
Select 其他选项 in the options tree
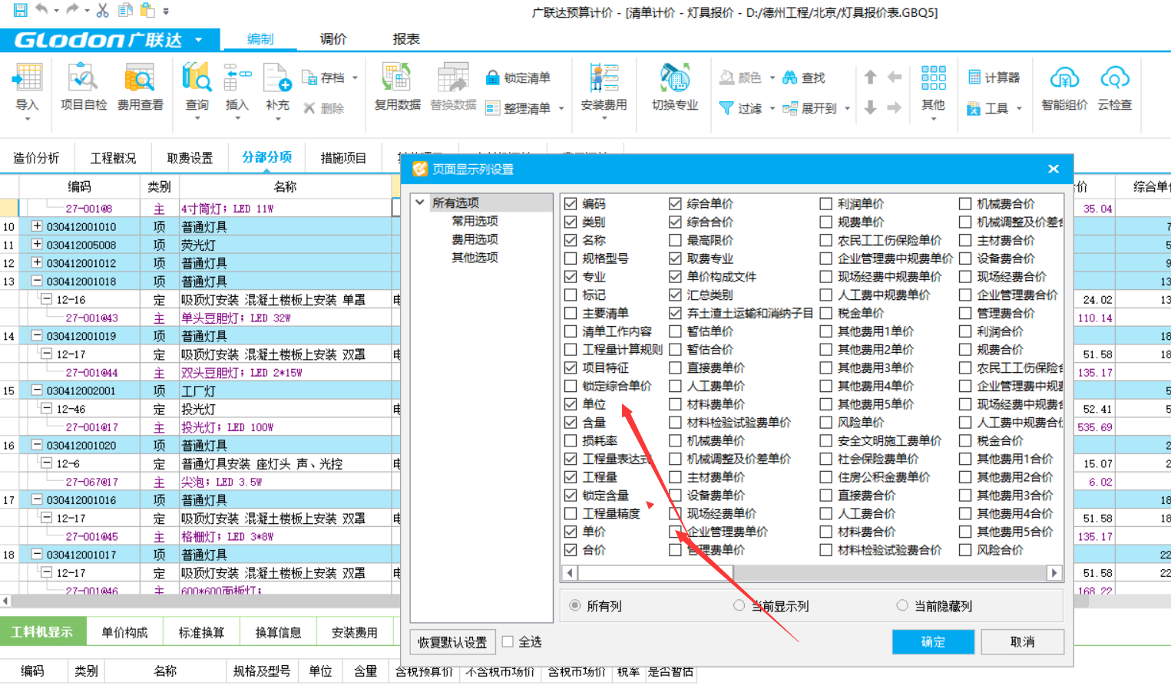point(475,258)
